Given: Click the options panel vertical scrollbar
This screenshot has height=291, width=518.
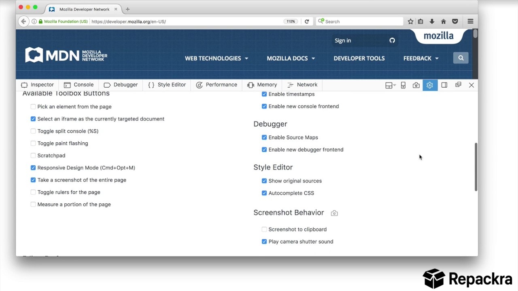Looking at the screenshot, I should point(476,167).
